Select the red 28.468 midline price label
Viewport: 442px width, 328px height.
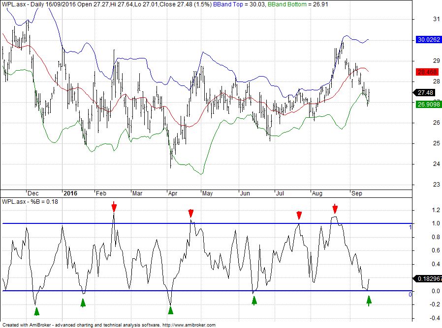coord(427,72)
